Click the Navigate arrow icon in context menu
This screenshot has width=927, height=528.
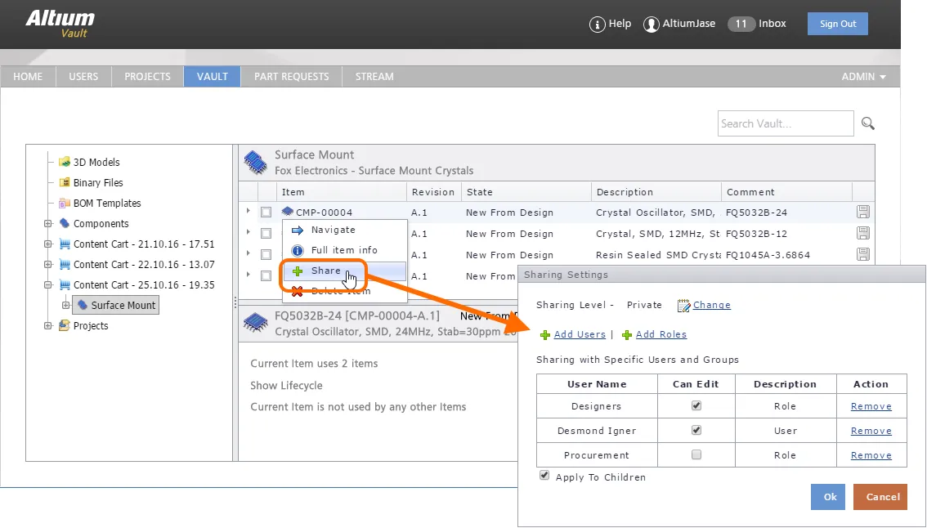[298, 230]
